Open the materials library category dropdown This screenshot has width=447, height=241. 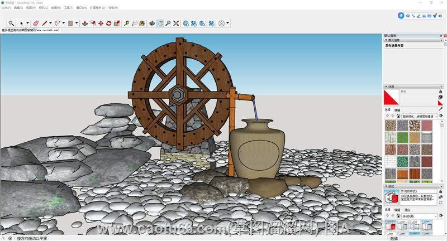[x=420, y=116]
